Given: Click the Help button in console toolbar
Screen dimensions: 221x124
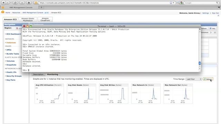Looking at the screenshot, I should [212, 28].
